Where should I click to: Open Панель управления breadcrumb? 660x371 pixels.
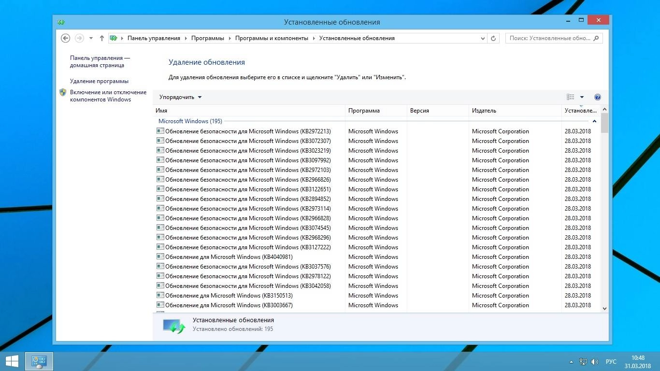tap(154, 38)
